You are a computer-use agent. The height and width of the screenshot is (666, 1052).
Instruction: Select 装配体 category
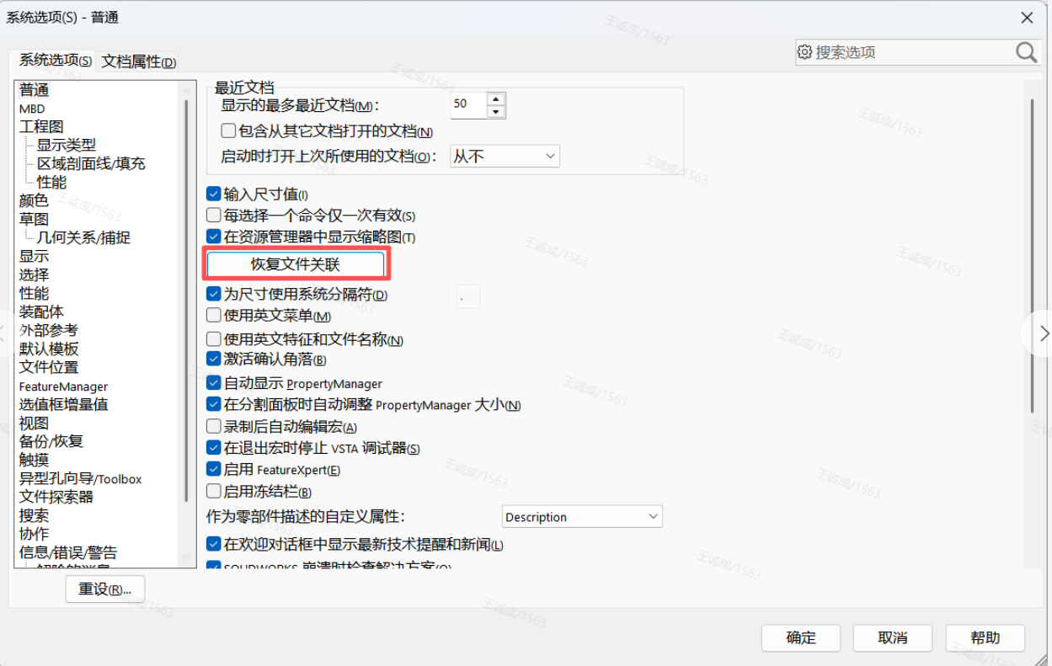[x=41, y=312]
